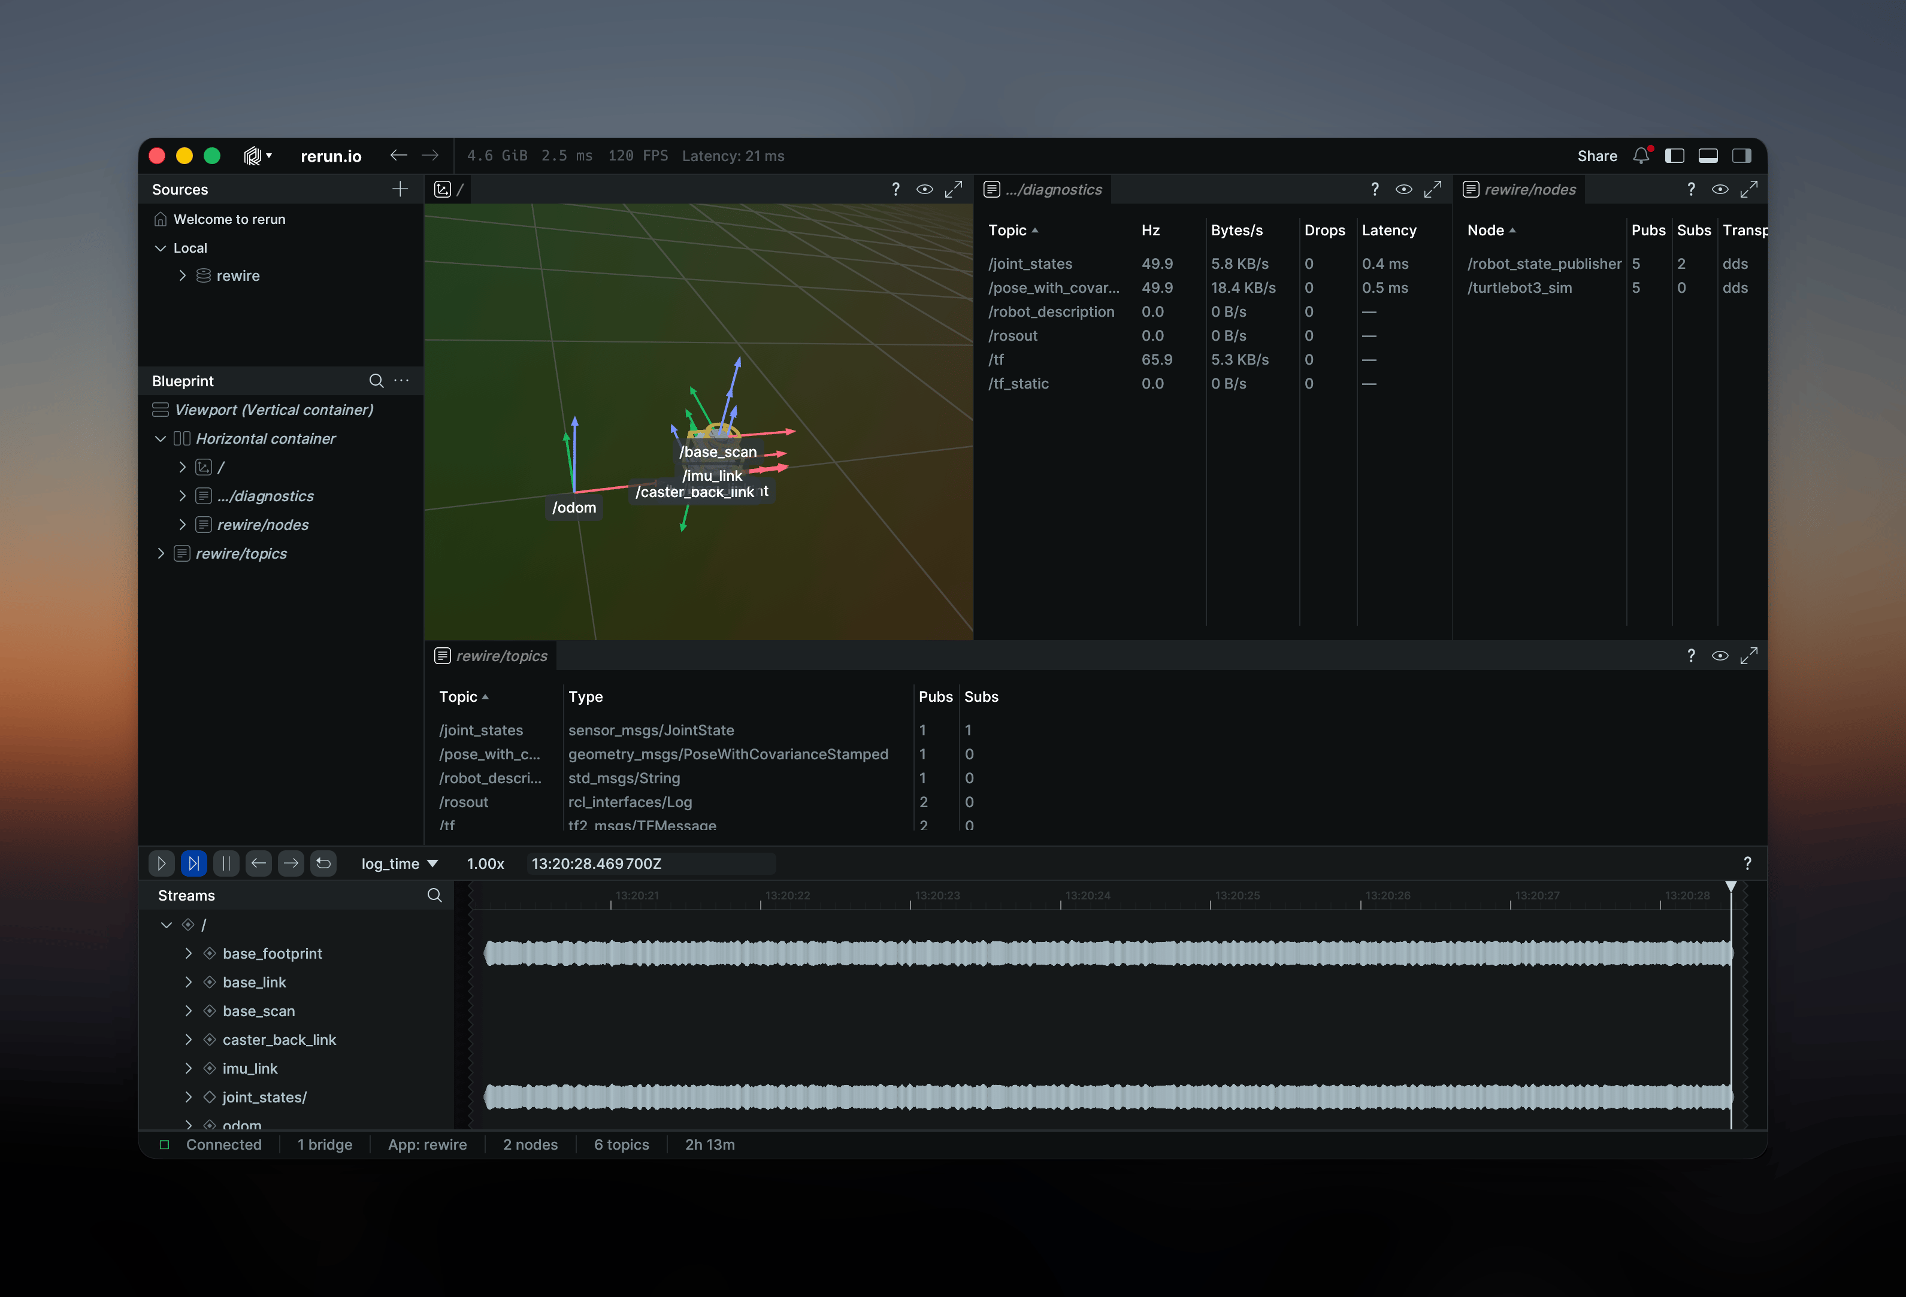Click the current time field 13:20:28.469700Z
This screenshot has width=1906, height=1297.
coord(651,864)
